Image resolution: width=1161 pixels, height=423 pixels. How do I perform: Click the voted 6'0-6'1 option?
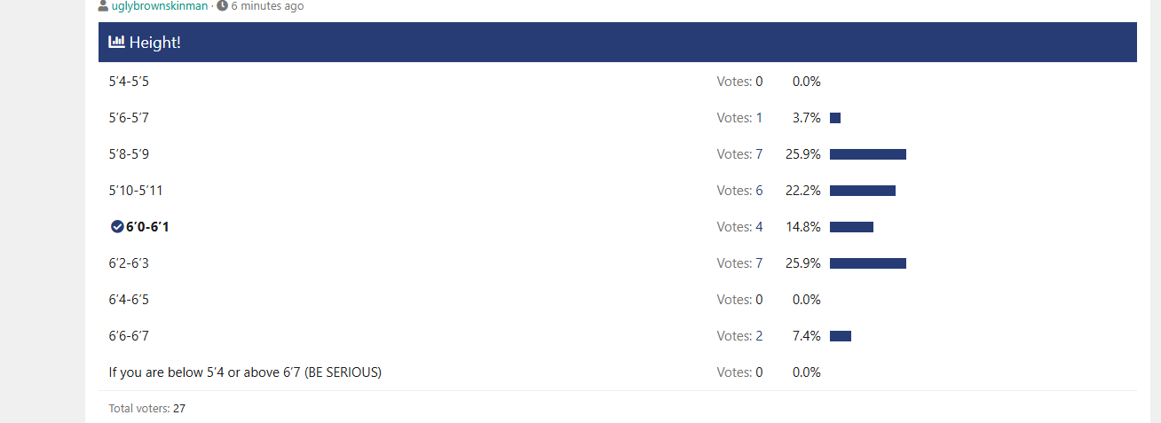147,227
